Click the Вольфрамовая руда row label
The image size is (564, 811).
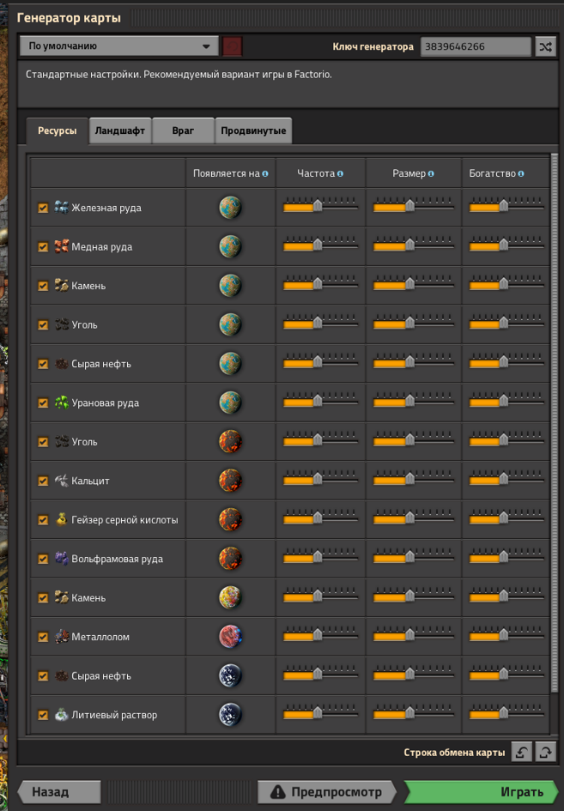(117, 559)
